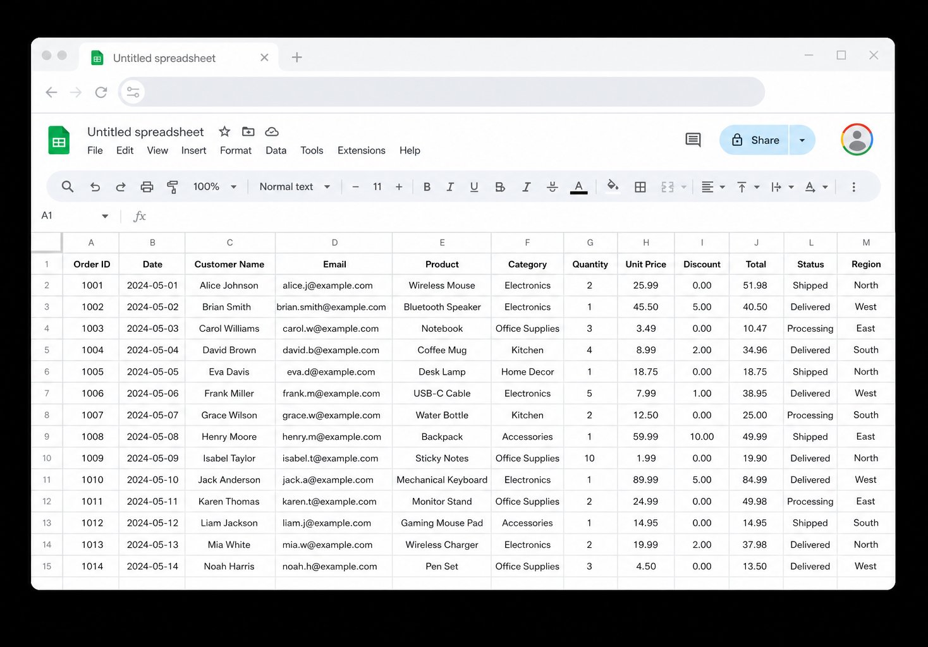Click the select-all corner box
928x647 pixels.
[47, 243]
